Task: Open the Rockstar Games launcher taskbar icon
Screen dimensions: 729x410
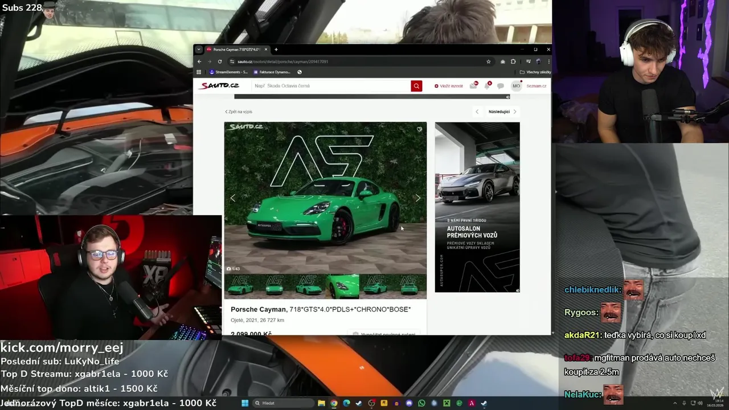Action: [x=384, y=403]
